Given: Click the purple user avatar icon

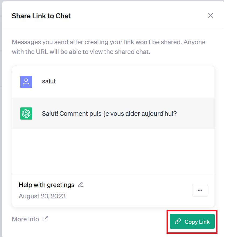Looking at the screenshot, I should coord(26,82).
